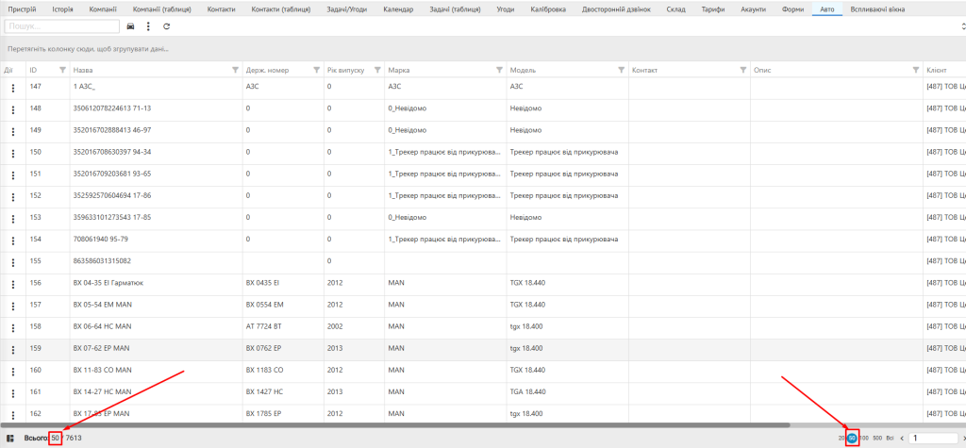
Task: Open the Калібровка tab
Action: tap(548, 9)
